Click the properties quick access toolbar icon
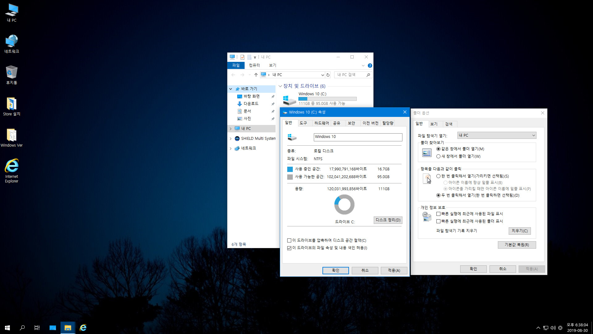This screenshot has height=334, width=593. (242, 57)
